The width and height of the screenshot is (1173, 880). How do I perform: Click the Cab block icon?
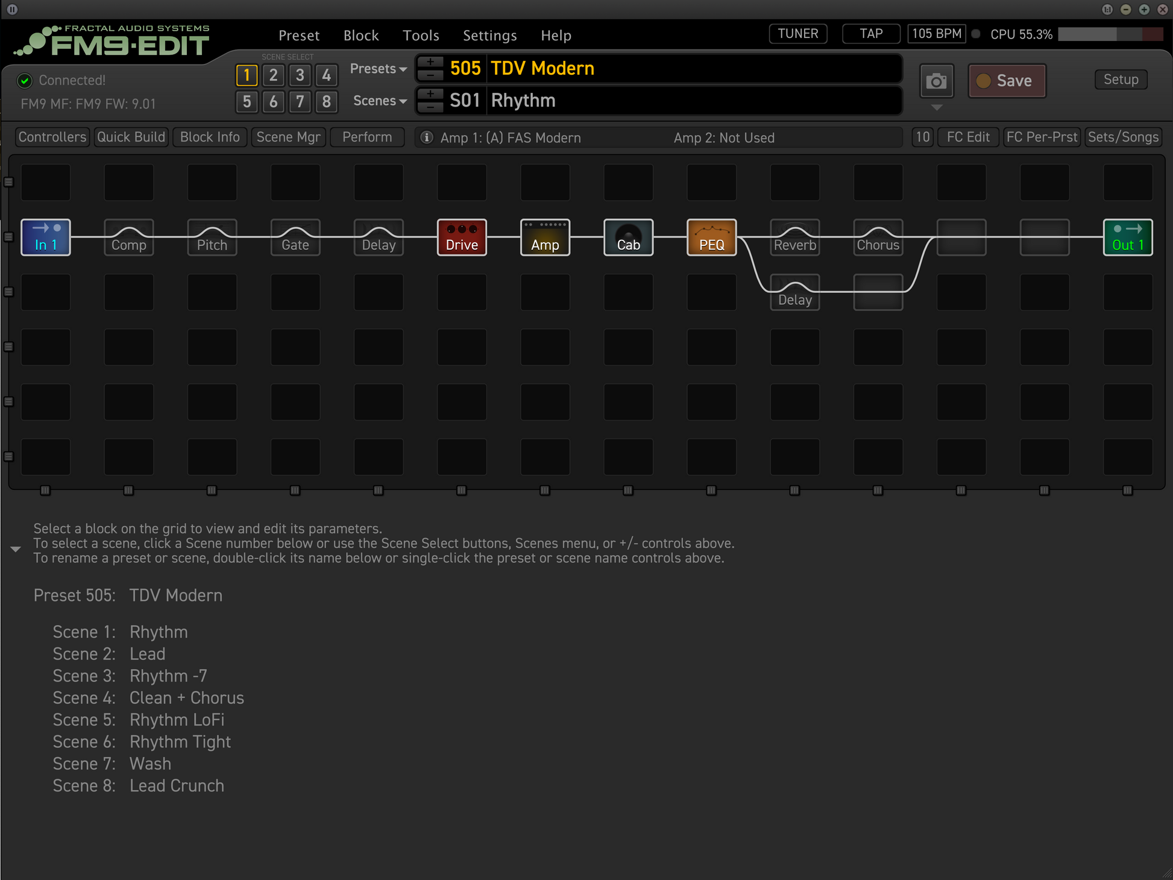coord(628,237)
